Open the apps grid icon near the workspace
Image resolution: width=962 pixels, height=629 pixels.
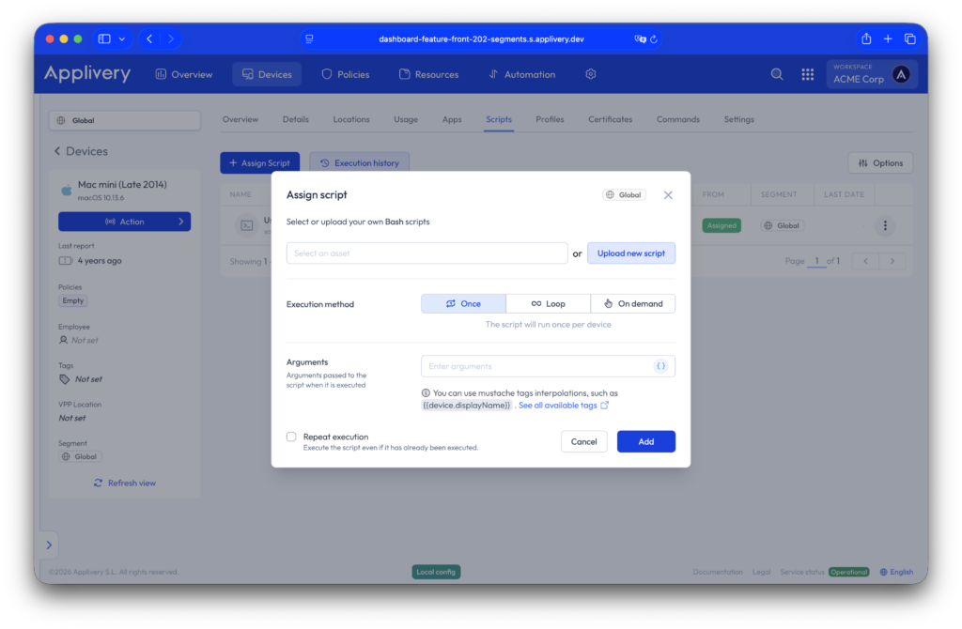click(807, 74)
